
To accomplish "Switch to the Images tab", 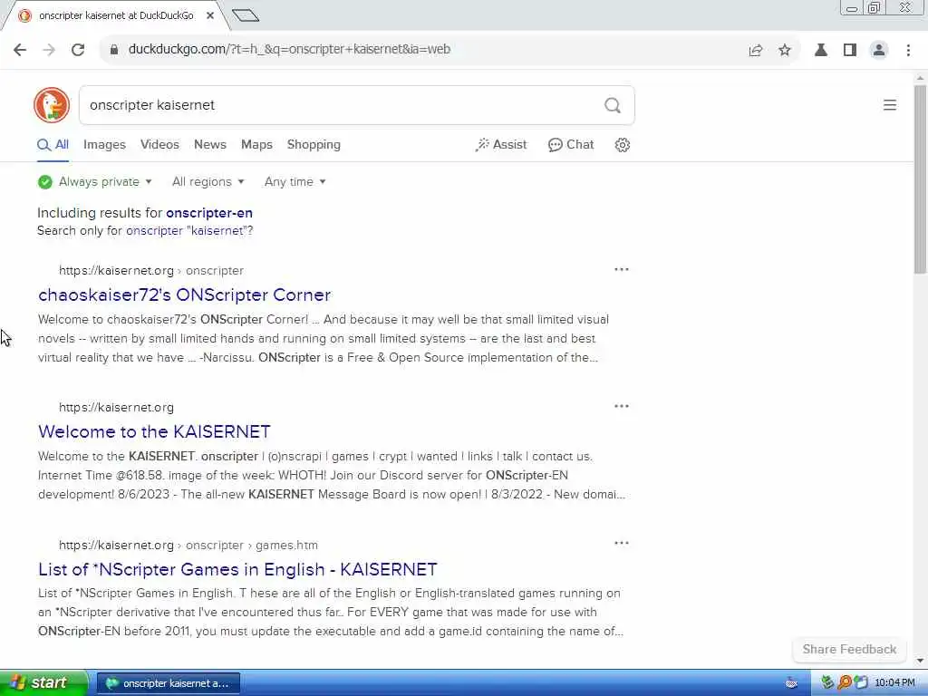I will [x=104, y=145].
